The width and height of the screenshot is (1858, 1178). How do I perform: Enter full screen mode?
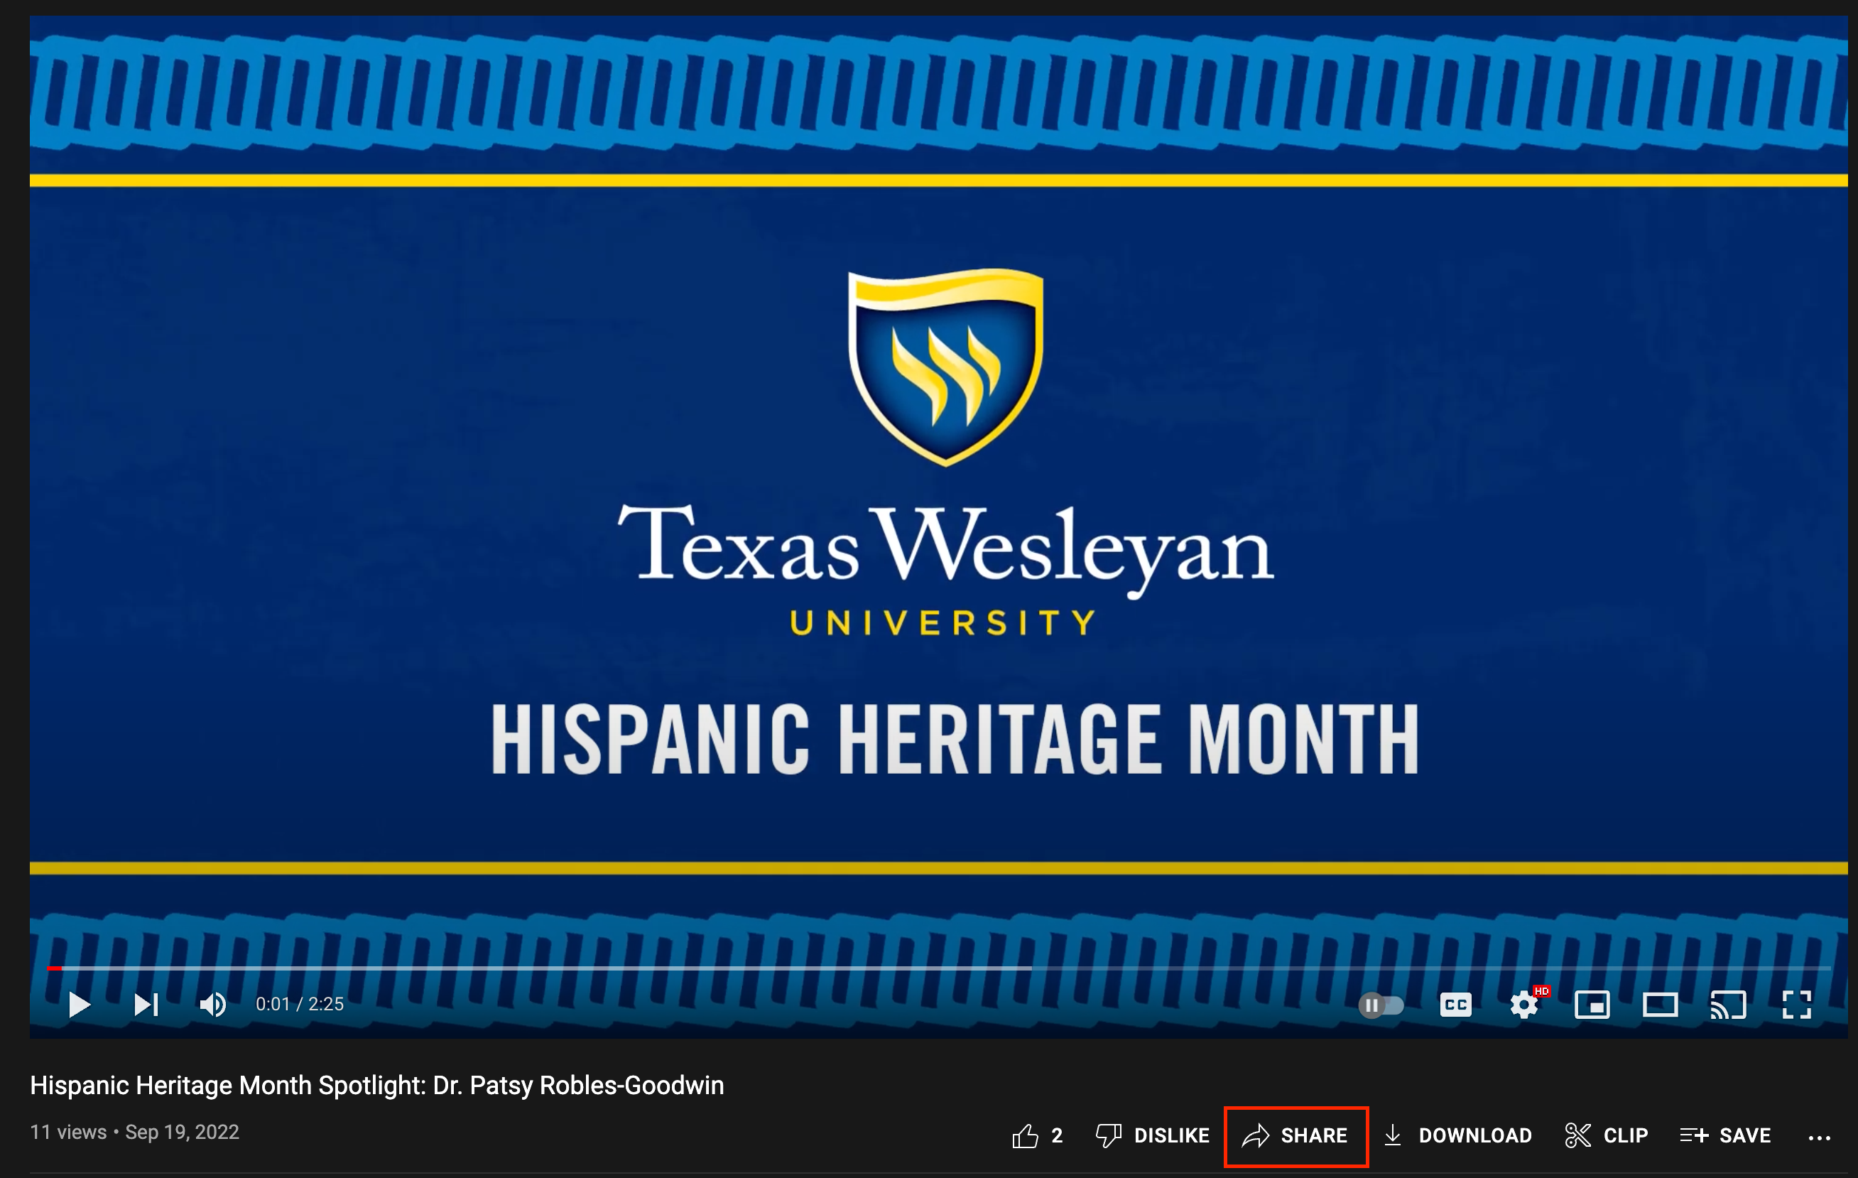tap(1796, 1005)
